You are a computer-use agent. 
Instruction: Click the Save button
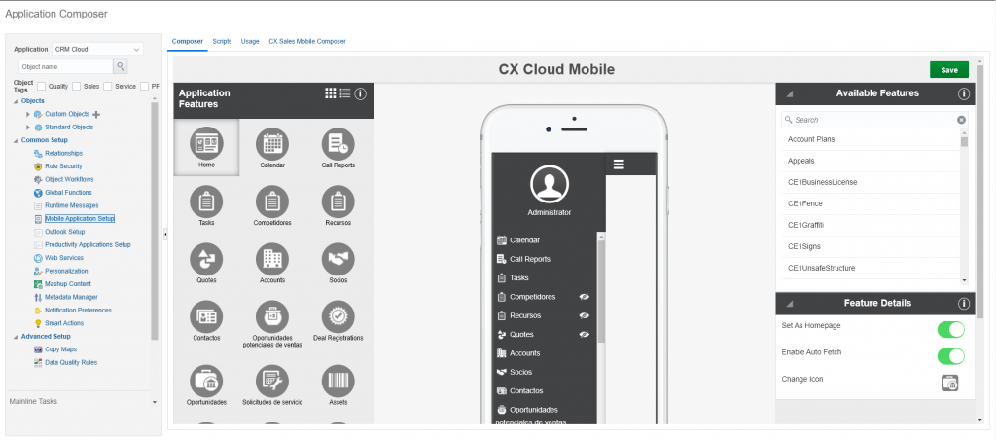[949, 70]
